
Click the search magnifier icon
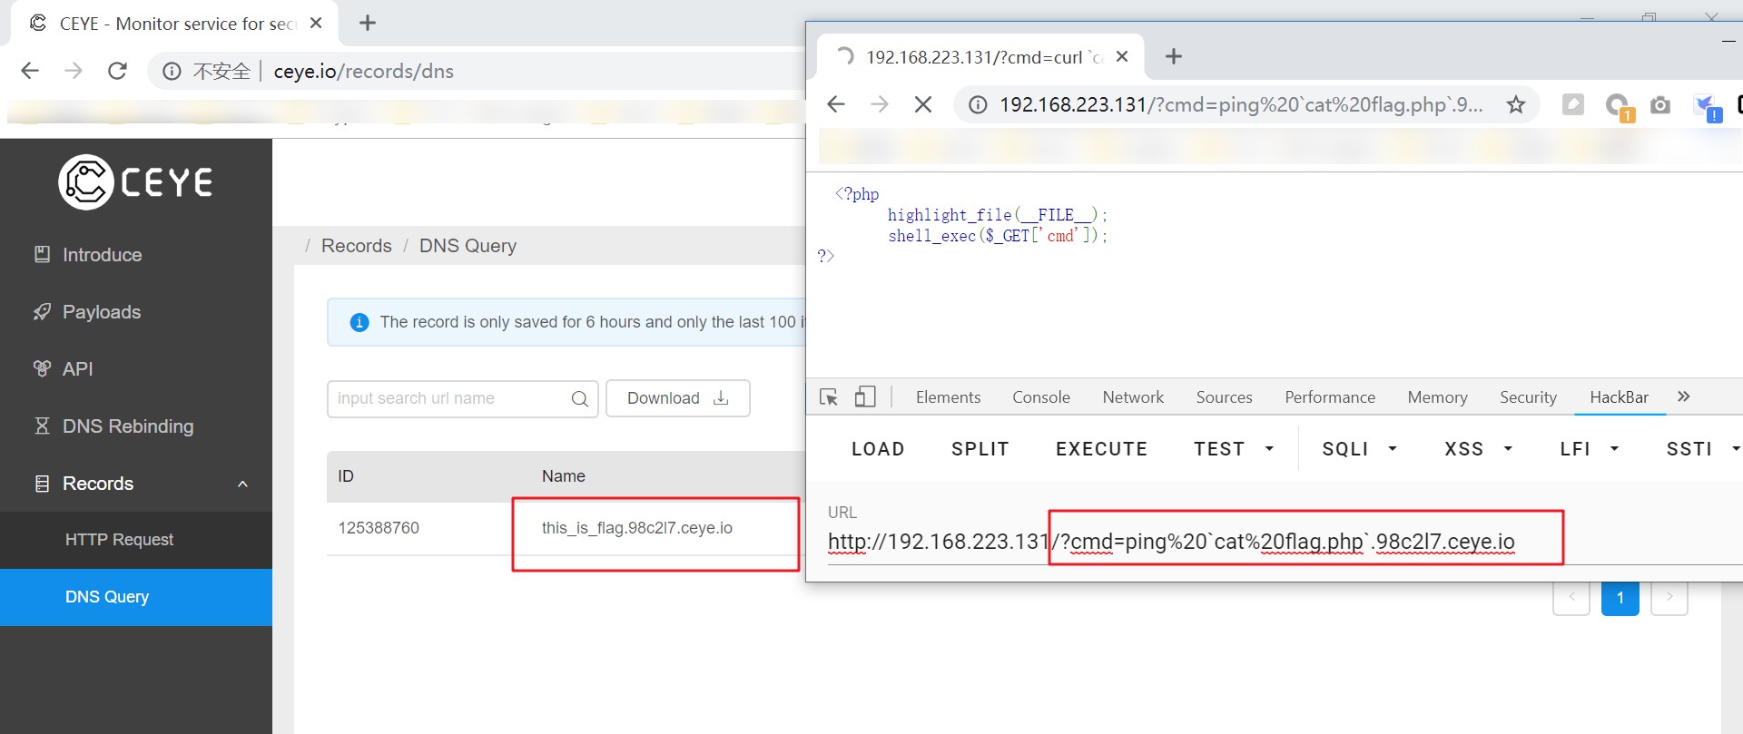(x=580, y=399)
